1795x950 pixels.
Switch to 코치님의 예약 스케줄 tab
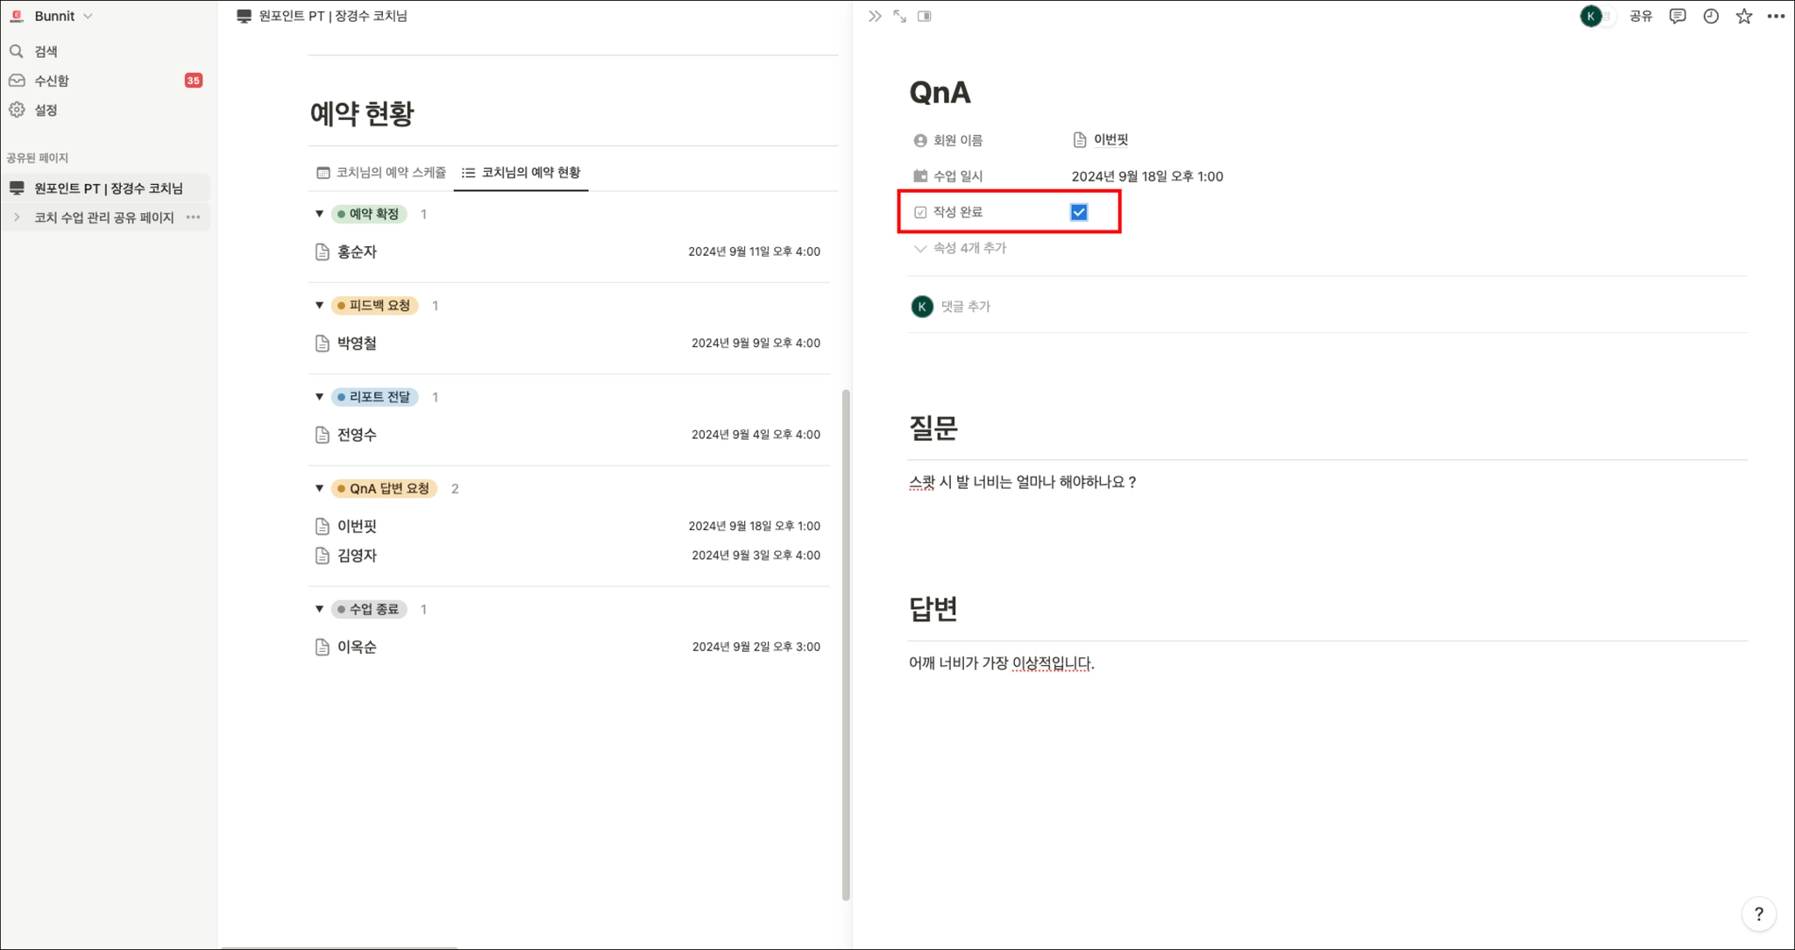coord(382,173)
